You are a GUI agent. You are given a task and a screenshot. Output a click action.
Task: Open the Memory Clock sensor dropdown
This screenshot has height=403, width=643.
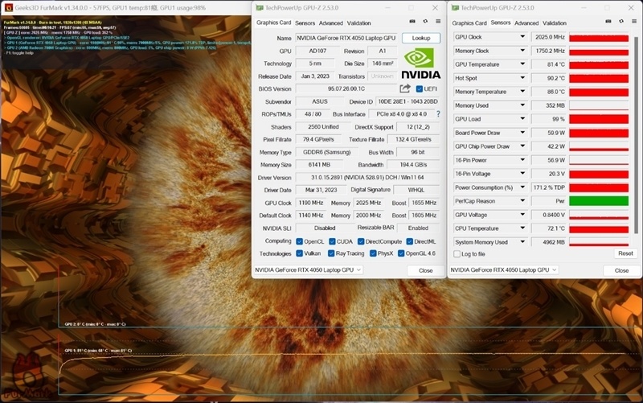click(522, 51)
